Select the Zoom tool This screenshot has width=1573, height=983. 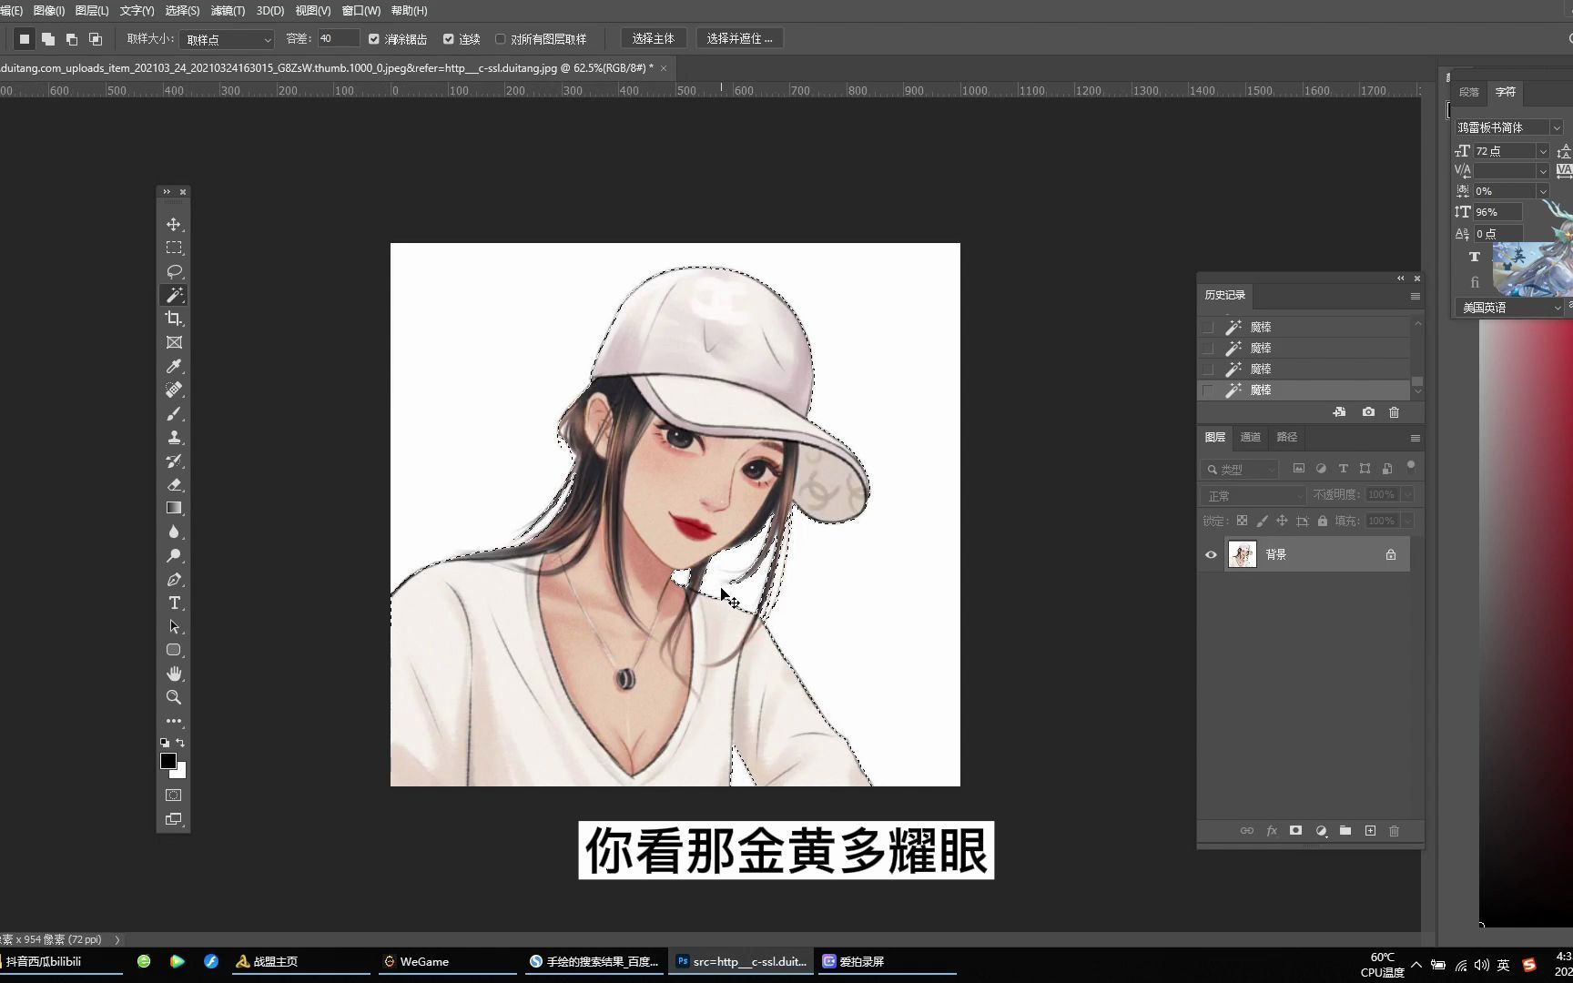point(174,697)
